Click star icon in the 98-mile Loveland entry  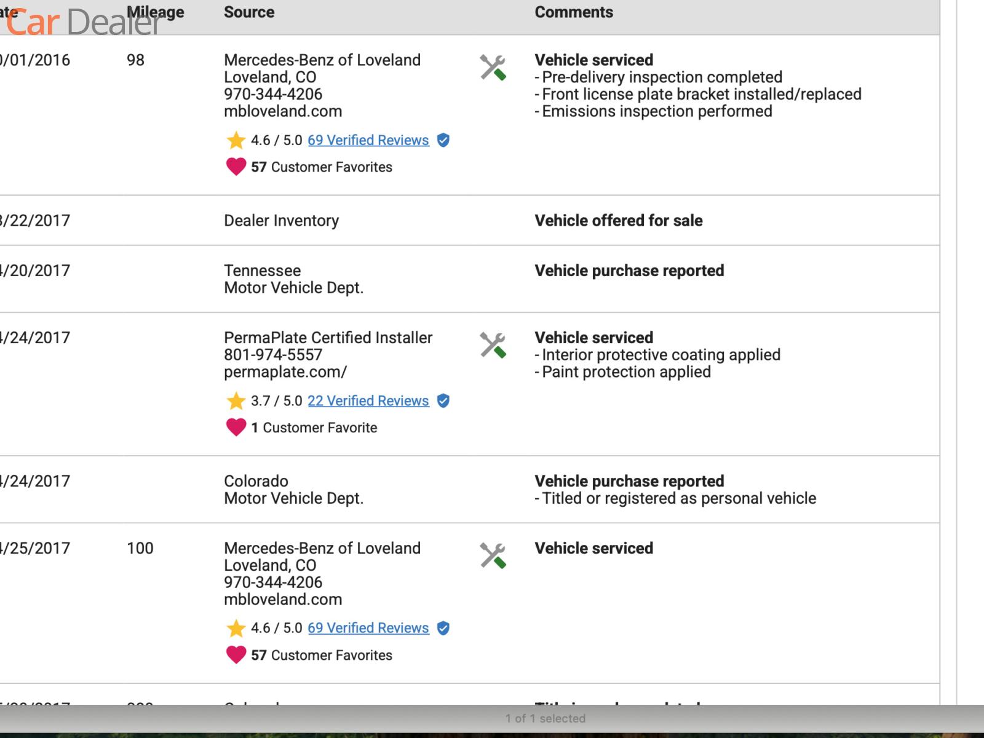pos(236,140)
